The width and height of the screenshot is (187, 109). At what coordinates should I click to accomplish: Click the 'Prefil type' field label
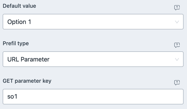[16, 43]
